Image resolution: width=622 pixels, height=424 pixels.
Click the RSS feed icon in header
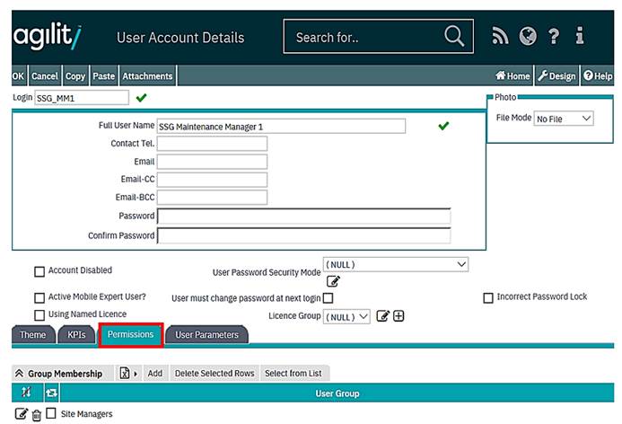click(501, 37)
